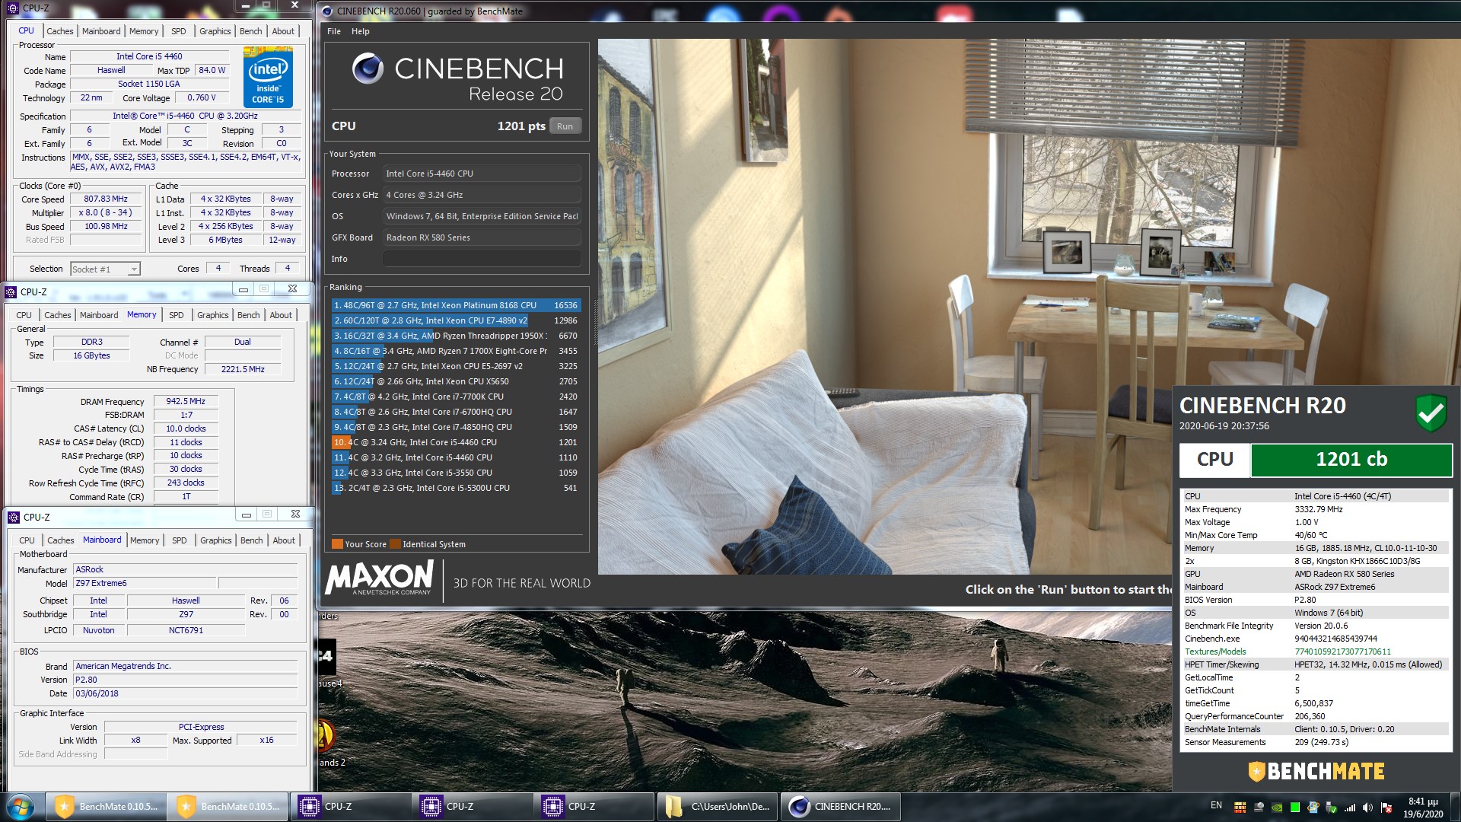Select SPD tab in CPU-Z Memory window
1461x822 pixels.
pyautogui.click(x=176, y=315)
